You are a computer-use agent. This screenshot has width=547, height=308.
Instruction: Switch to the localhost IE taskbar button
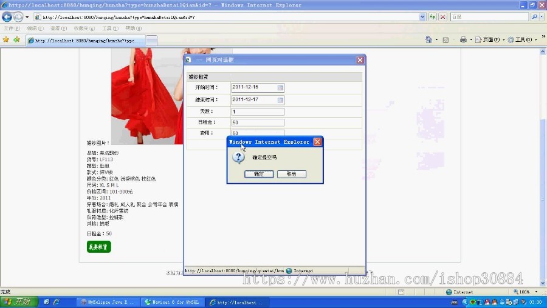(236, 302)
